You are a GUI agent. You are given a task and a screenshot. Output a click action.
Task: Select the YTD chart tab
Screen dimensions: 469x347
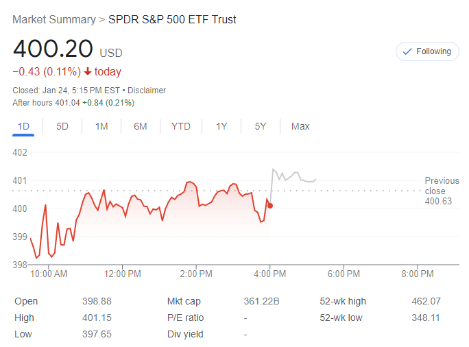tap(181, 126)
